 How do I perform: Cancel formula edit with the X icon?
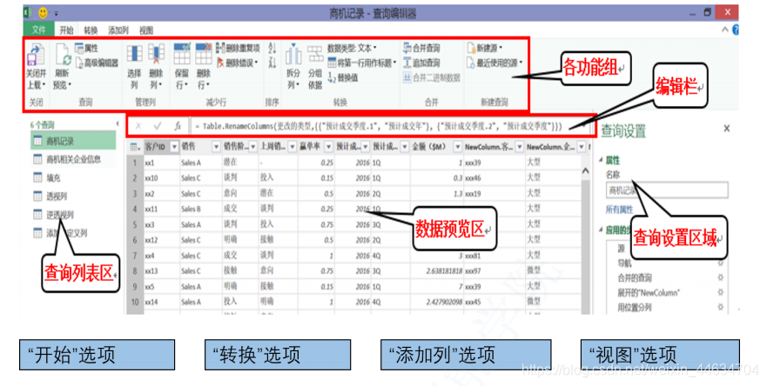(x=138, y=126)
